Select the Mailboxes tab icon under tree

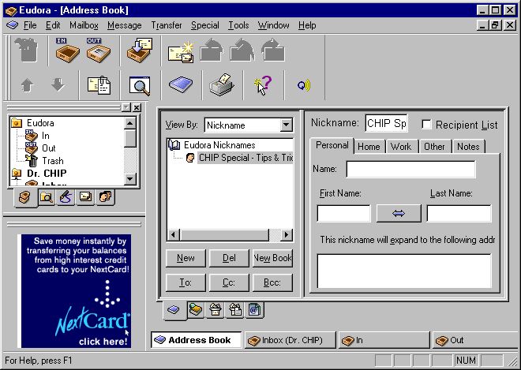(25, 198)
